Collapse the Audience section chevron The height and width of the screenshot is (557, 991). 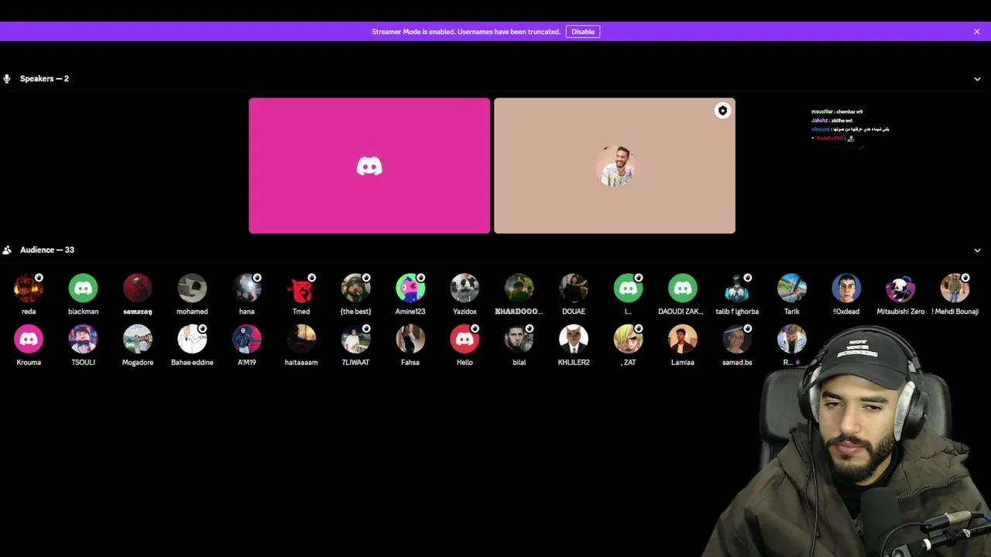pyautogui.click(x=977, y=250)
